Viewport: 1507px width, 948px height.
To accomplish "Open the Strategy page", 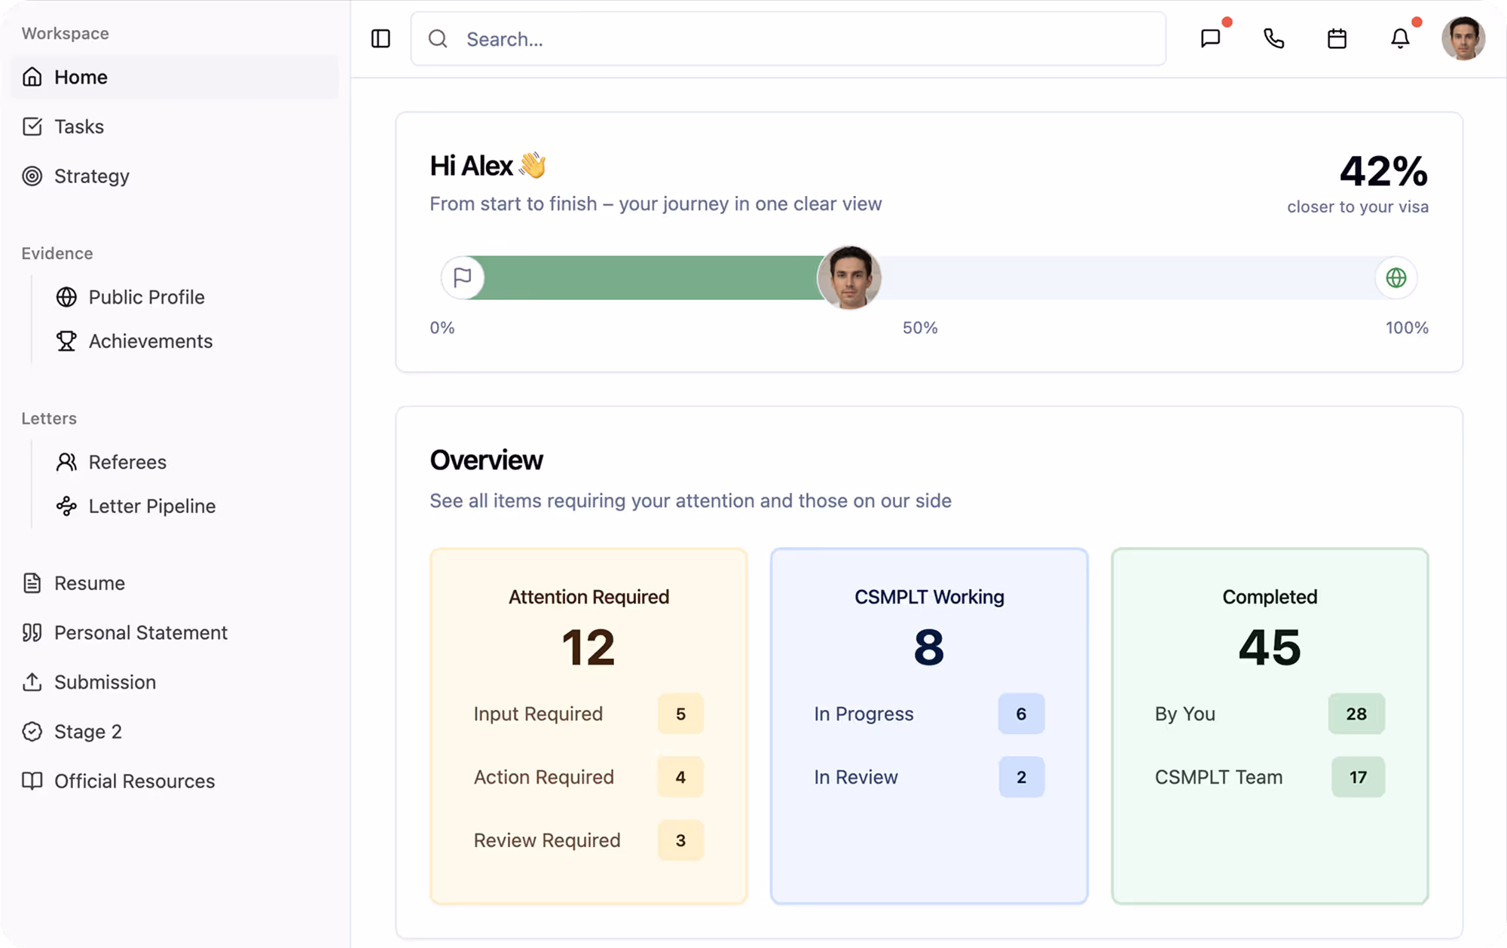I will point(91,176).
